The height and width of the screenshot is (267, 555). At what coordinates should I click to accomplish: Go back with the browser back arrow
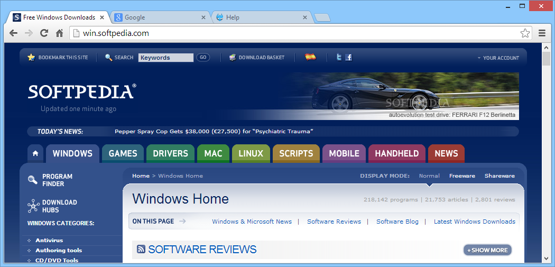pyautogui.click(x=13, y=33)
